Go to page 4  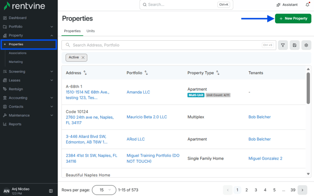(265, 190)
